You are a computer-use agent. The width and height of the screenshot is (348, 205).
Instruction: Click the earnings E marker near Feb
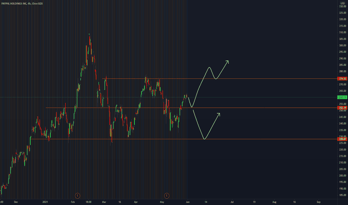tap(77, 195)
